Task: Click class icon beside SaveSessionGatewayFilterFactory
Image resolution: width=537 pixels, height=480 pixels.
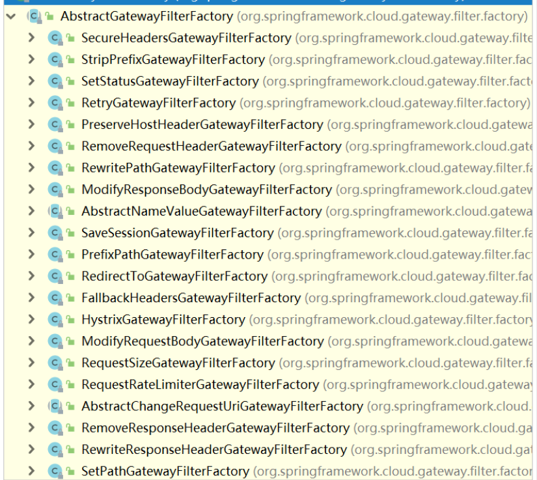Action: point(55,233)
